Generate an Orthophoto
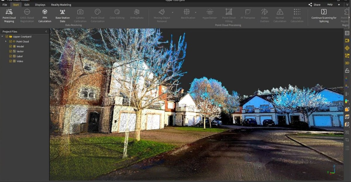 (x=137, y=14)
